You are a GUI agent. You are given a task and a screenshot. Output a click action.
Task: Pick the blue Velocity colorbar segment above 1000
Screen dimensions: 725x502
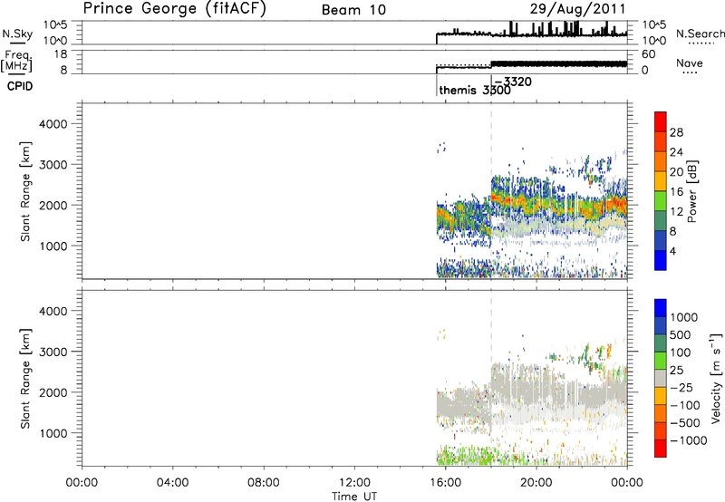point(661,308)
